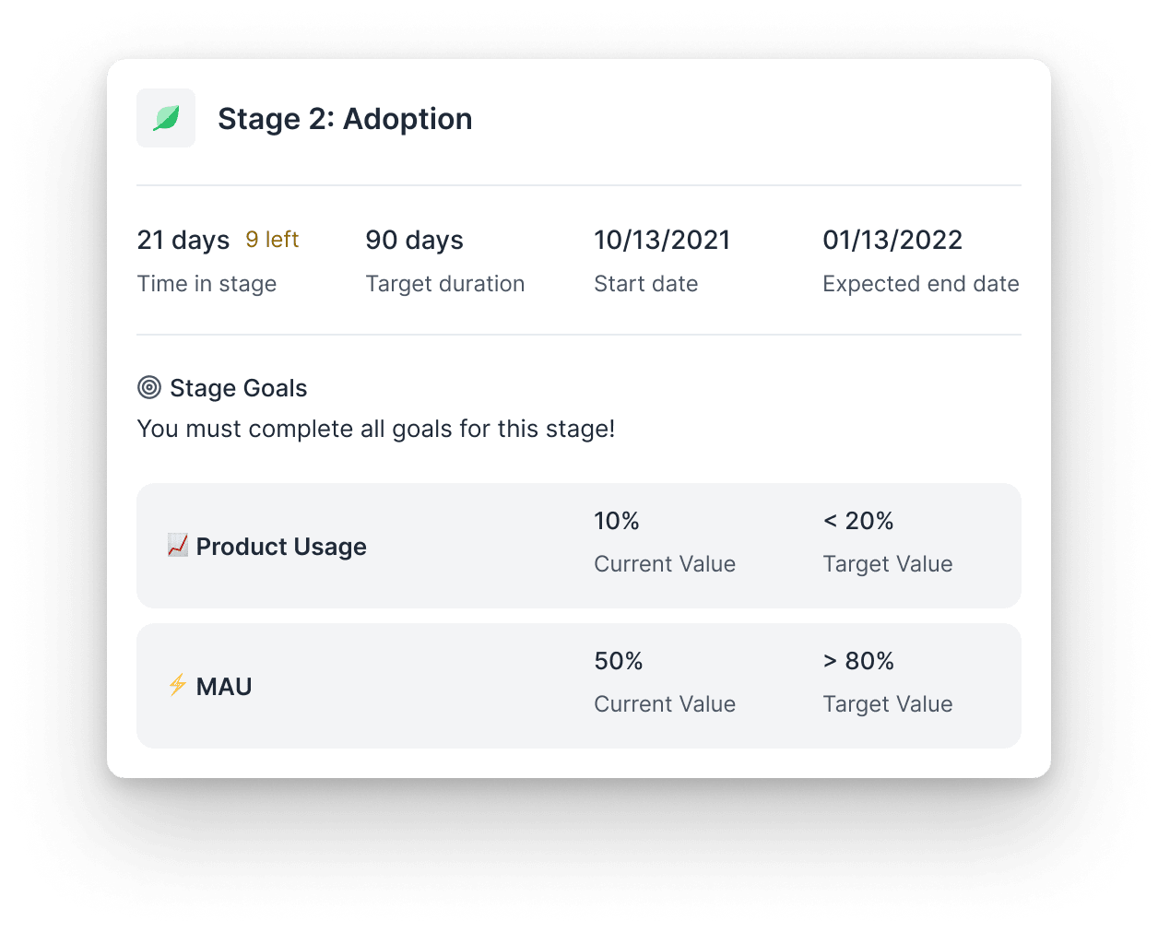Click the green leaf stage icon
Image resolution: width=1158 pixels, height=932 pixels.
166,118
